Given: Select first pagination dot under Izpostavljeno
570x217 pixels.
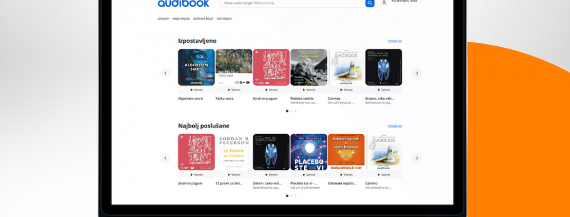Looking at the screenshot, I should point(287,111).
